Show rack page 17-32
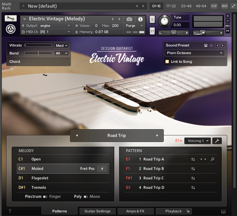Image resolution: width=237 pixels, height=216 pixels. click(171, 6)
